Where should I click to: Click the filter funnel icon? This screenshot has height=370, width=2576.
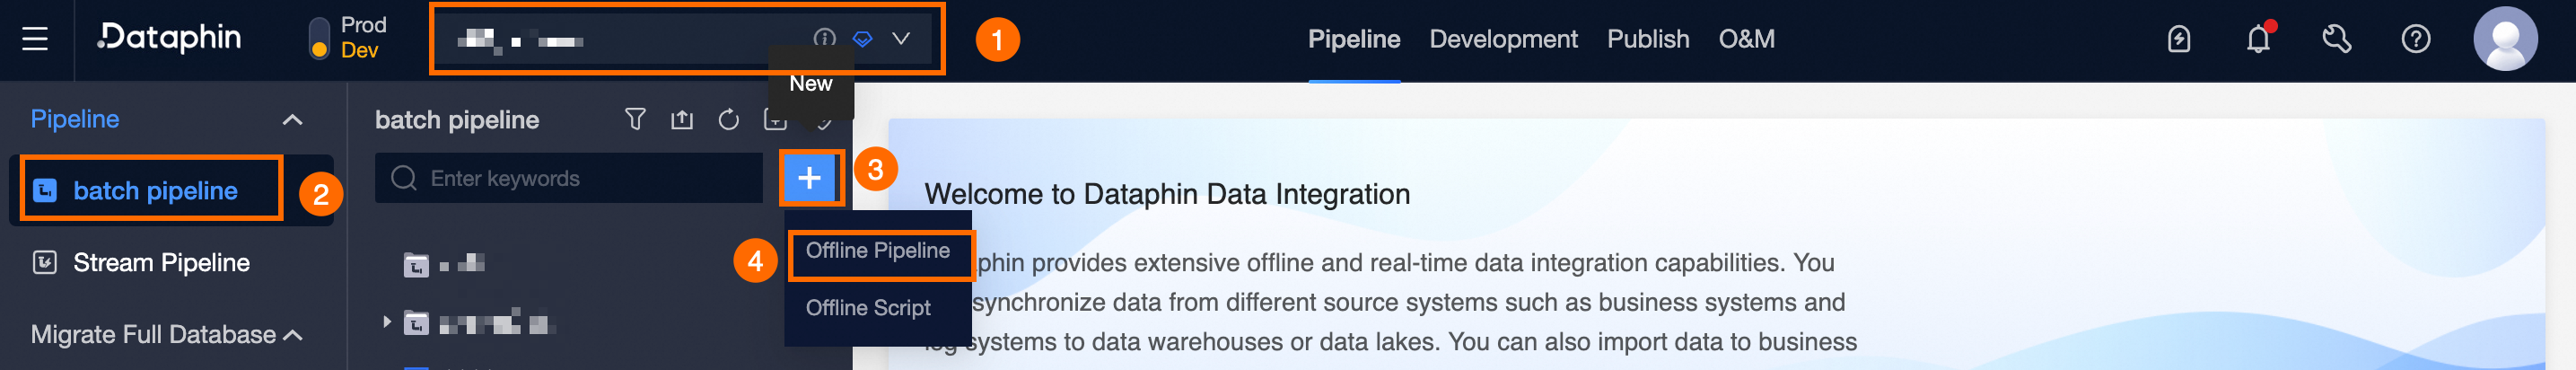pos(635,120)
